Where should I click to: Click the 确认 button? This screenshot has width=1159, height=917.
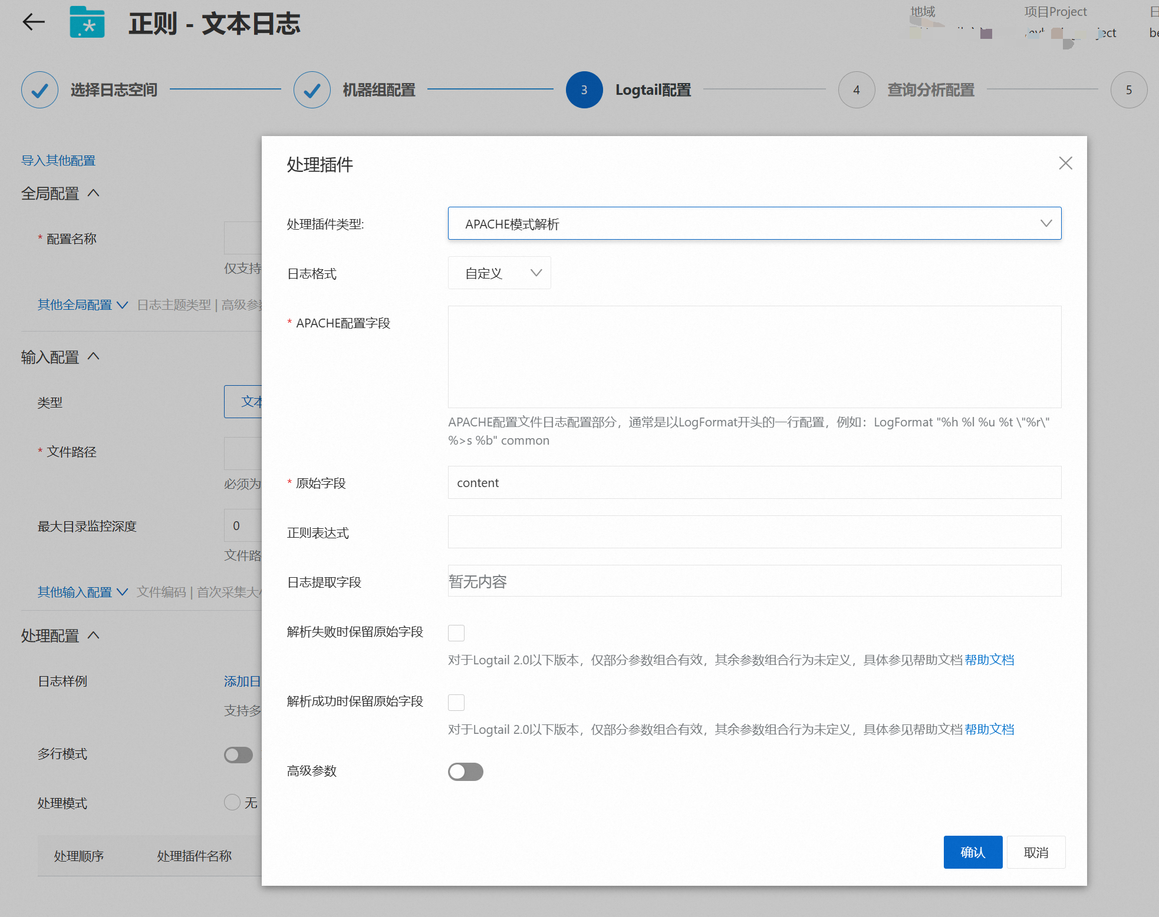click(973, 852)
